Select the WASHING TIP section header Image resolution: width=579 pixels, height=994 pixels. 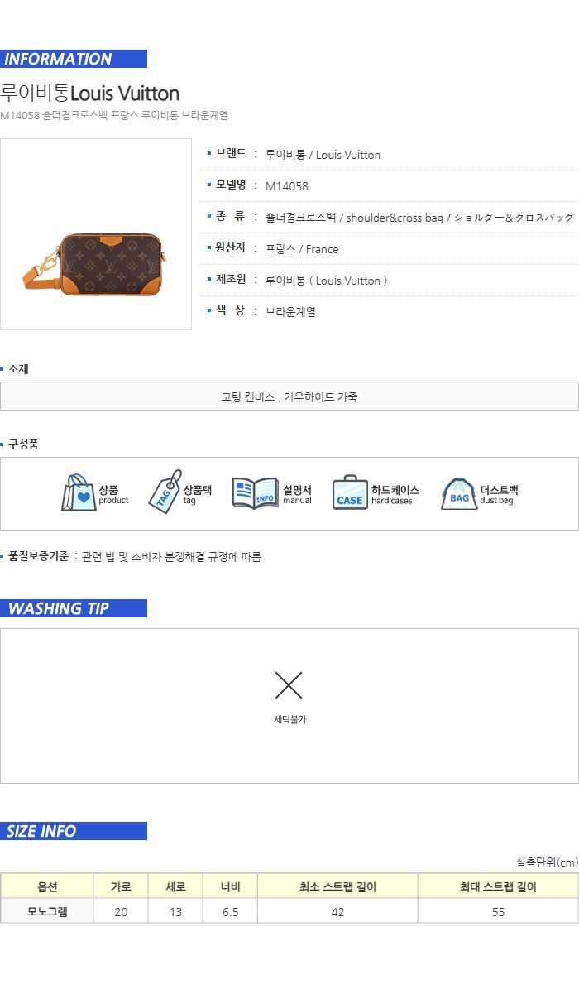[x=74, y=608]
